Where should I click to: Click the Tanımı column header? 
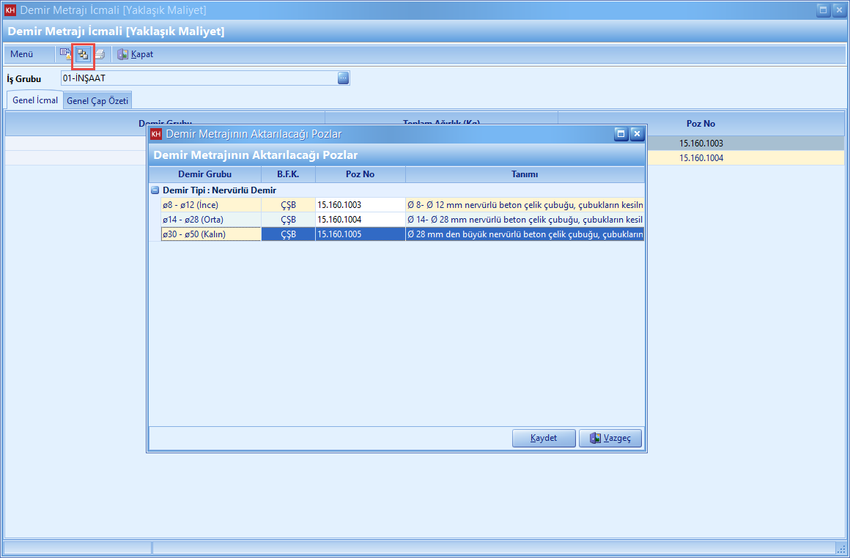(525, 174)
